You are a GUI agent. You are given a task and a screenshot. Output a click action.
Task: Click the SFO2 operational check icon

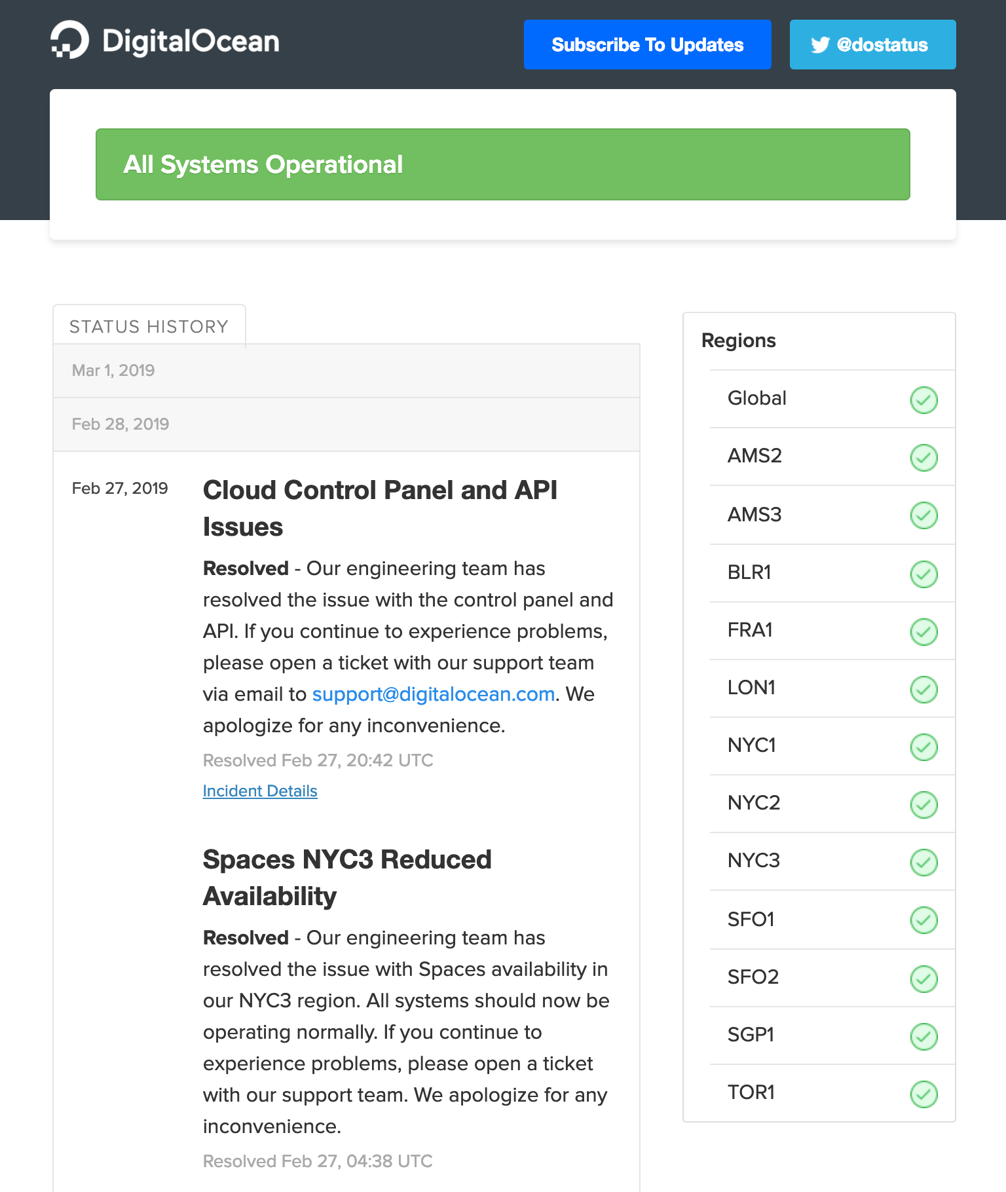[x=923, y=978]
